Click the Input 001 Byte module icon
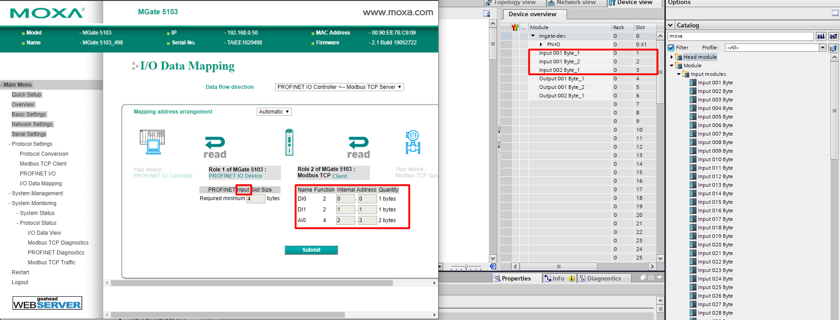Viewport: 840px width, 320px height. (693, 83)
